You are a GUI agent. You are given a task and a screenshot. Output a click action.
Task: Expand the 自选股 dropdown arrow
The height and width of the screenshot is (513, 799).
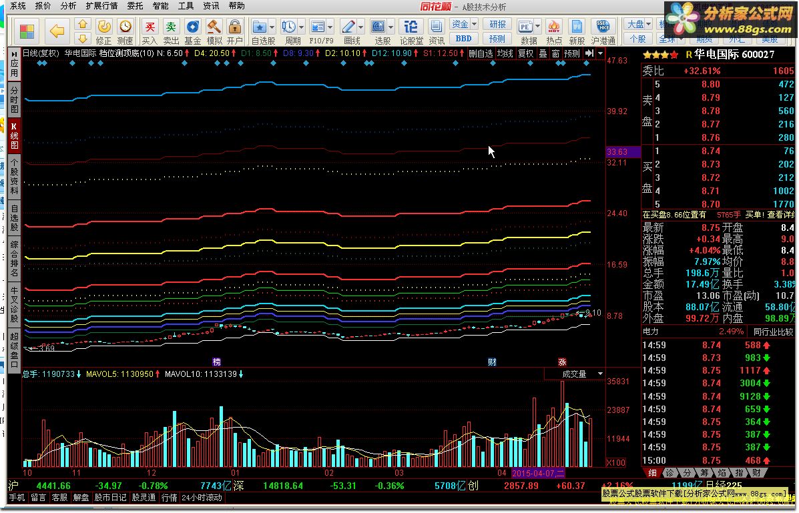pos(272,27)
